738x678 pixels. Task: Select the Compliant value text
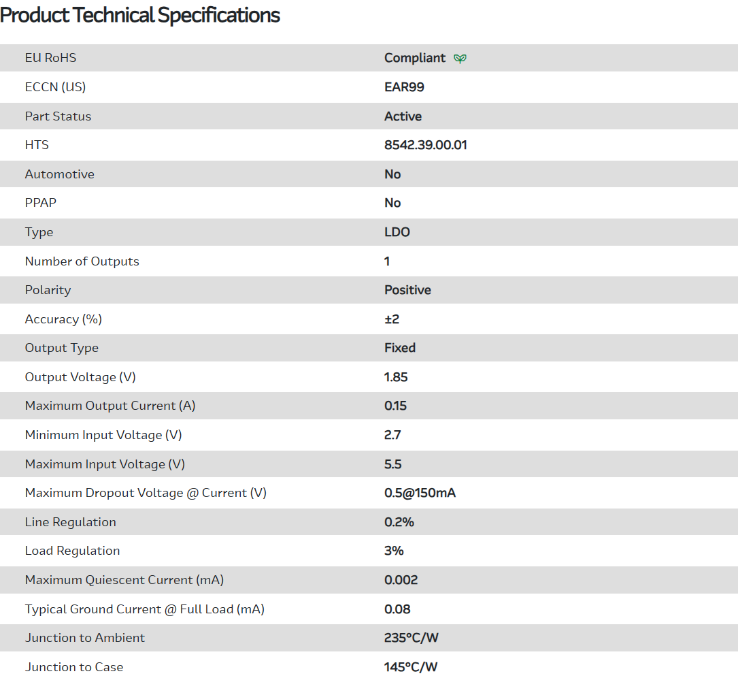point(415,58)
